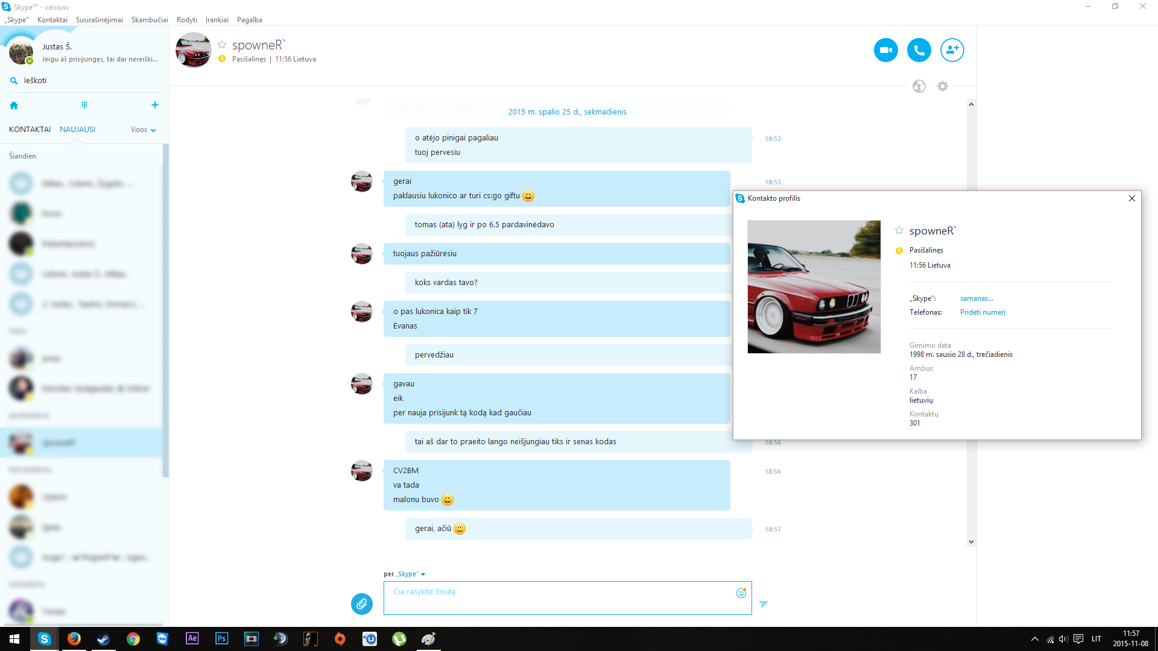Open Justas Š. own profile avatar
Viewport: 1158px width, 651px height.
click(21, 52)
